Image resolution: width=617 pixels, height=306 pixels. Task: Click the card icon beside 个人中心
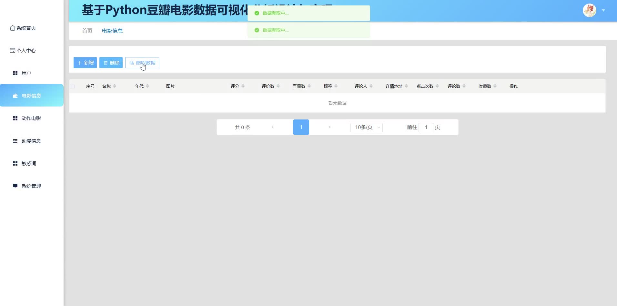pos(13,51)
